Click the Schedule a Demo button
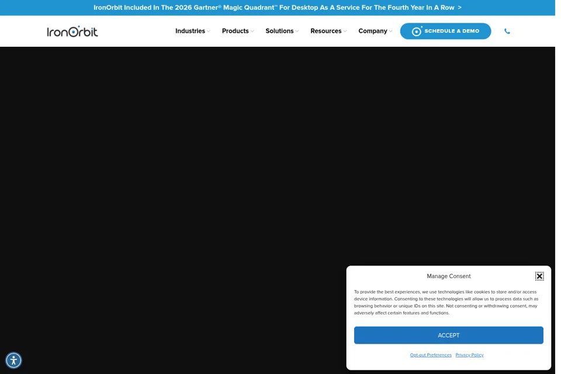The image size is (561, 374). coord(445,31)
